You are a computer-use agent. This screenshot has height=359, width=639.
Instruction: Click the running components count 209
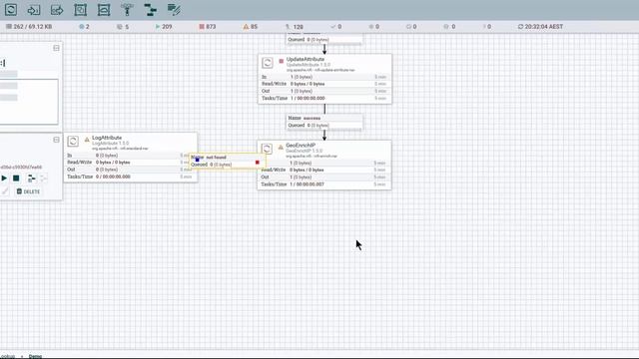164,27
